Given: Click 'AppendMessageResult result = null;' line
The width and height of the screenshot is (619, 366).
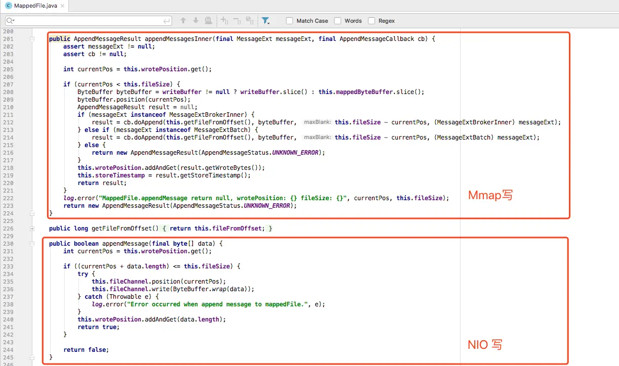Looking at the screenshot, I should [137, 107].
